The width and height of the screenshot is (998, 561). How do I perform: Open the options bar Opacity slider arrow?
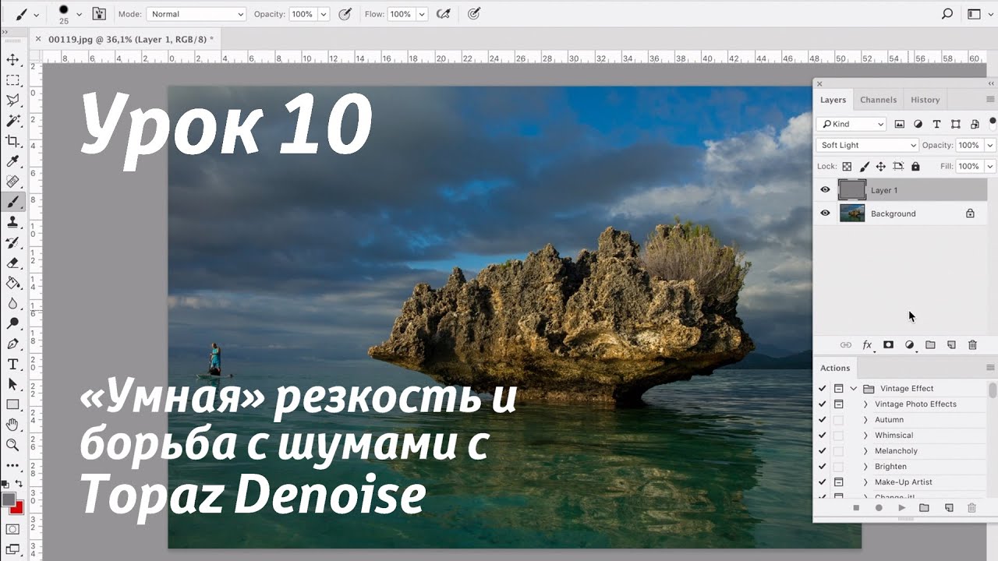pyautogui.click(x=324, y=14)
